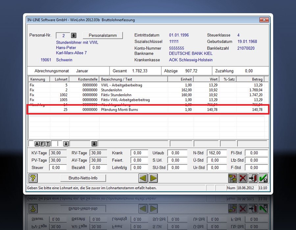296x230 pixels.
Task: Open the Lohnart dropdown in entry row
Action: coord(66,144)
